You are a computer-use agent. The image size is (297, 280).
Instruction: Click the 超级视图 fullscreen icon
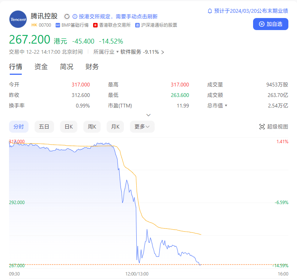[x=262, y=127]
